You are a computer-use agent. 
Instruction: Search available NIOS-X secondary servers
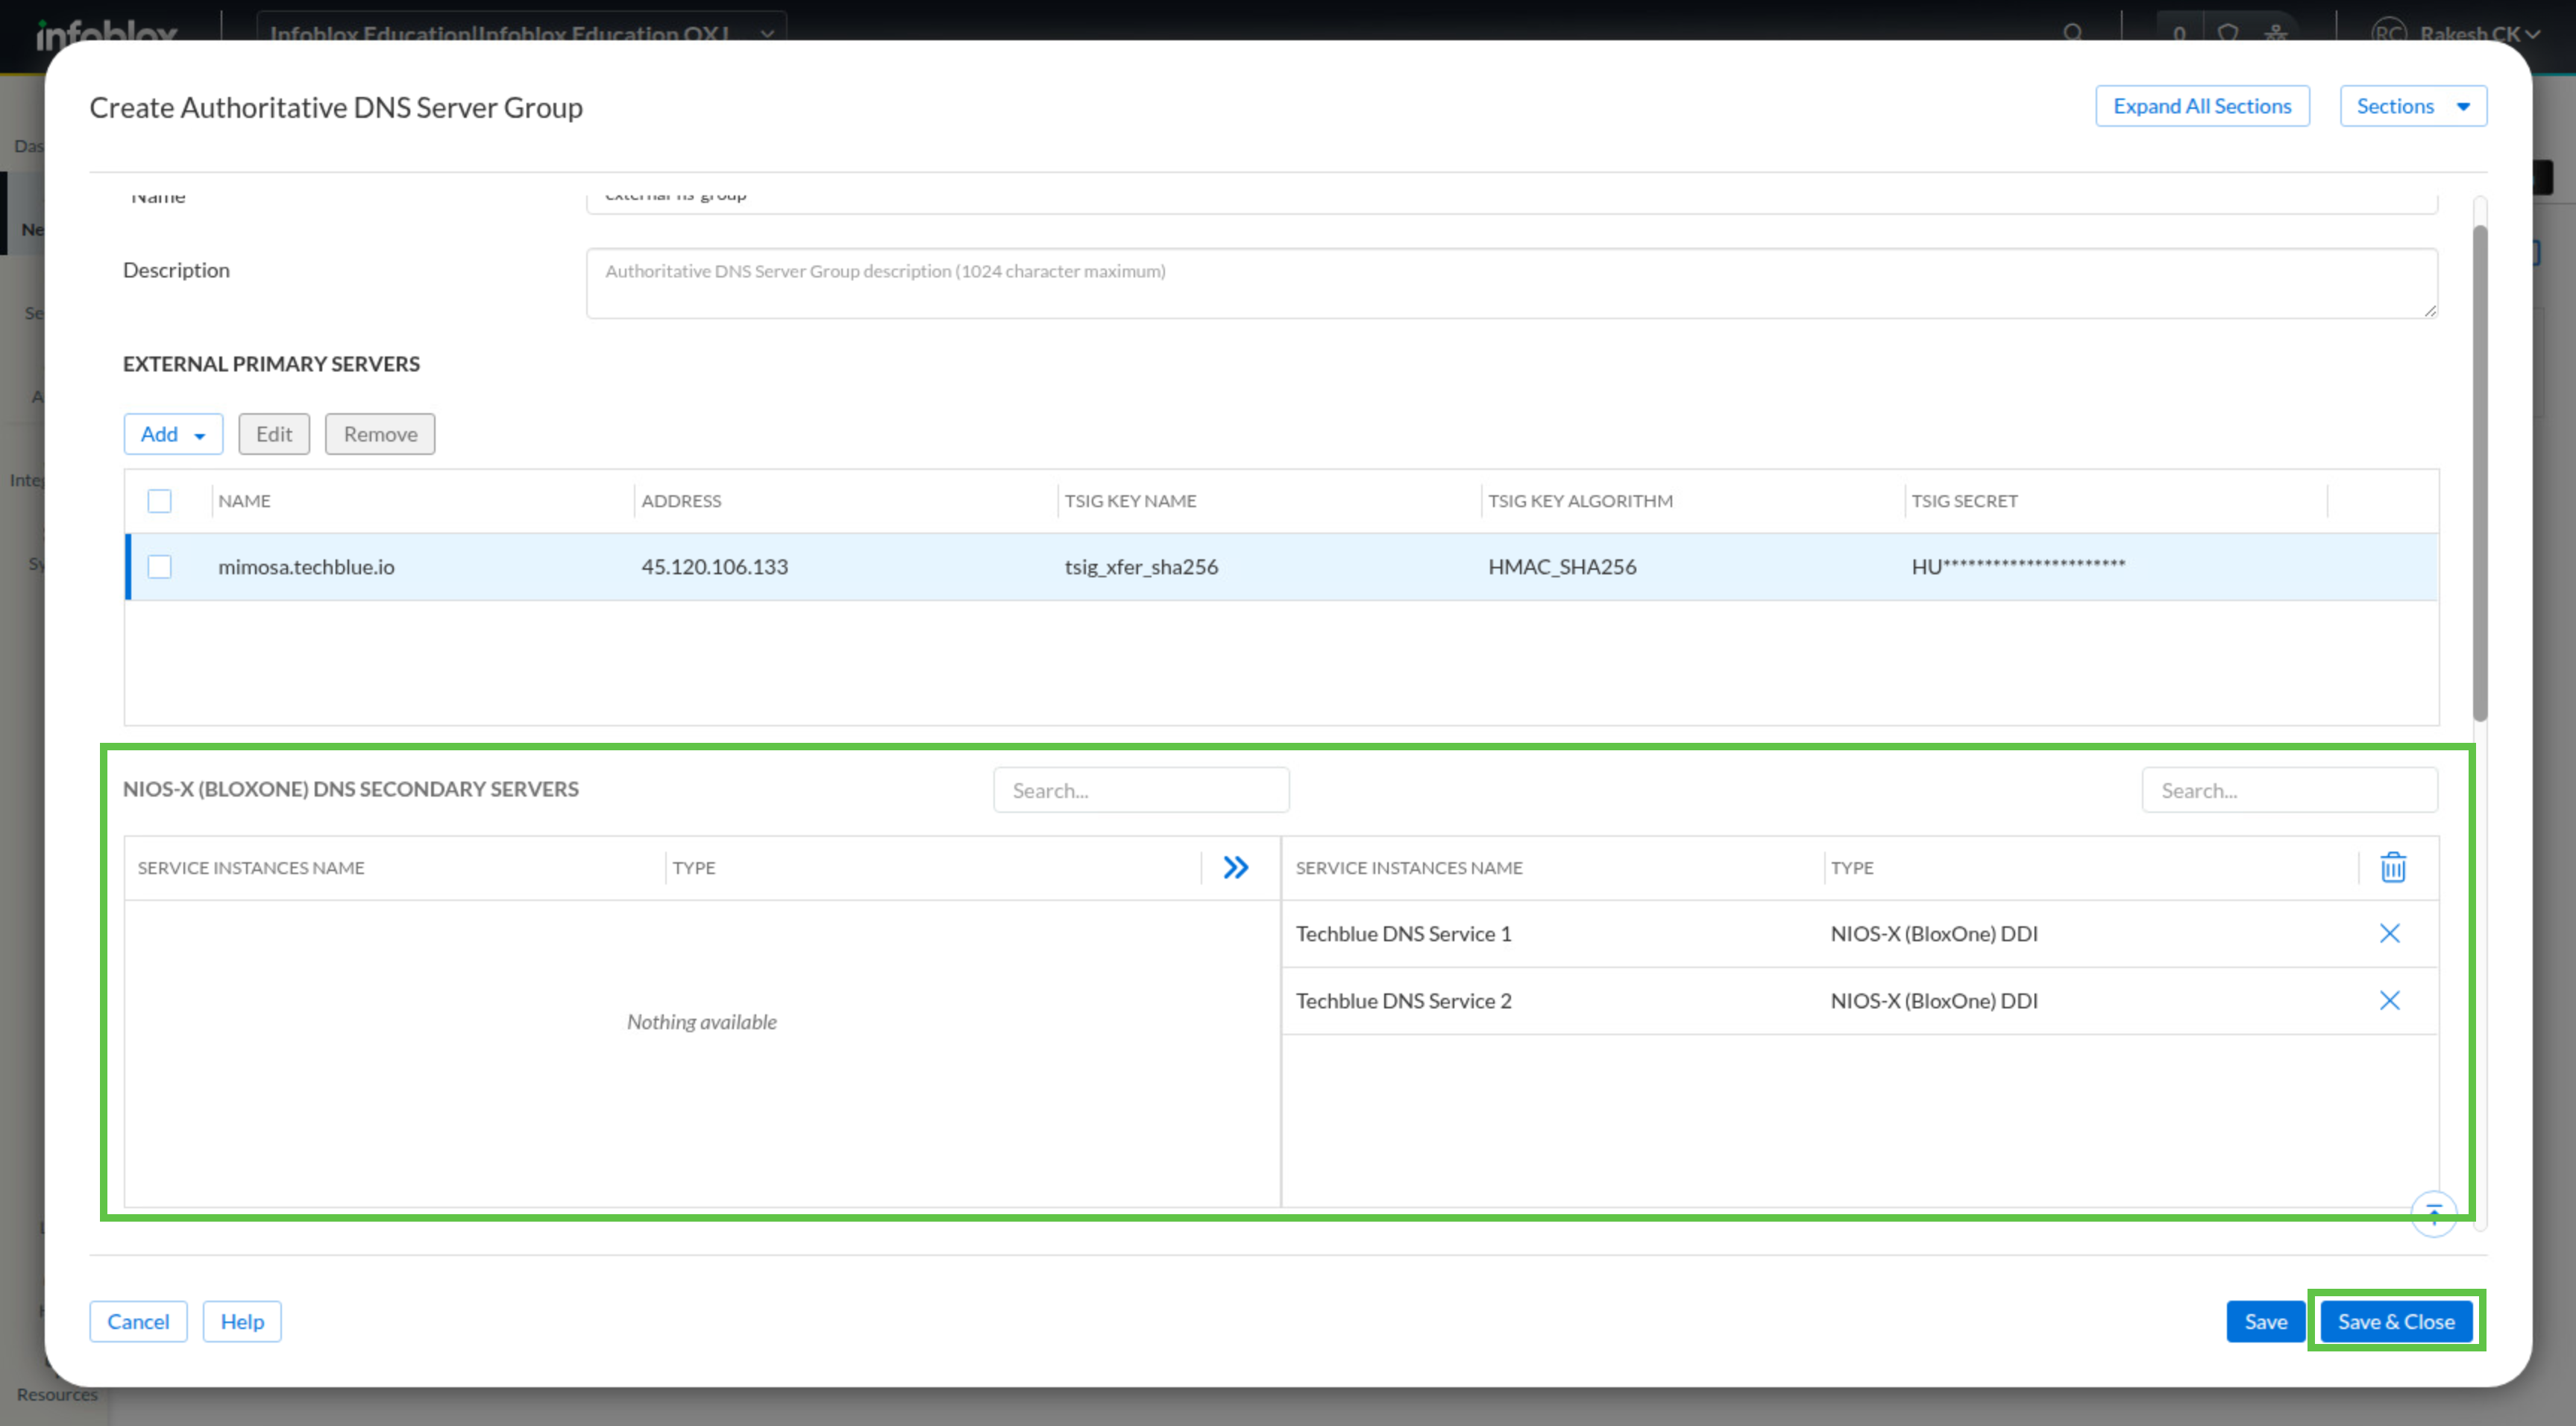click(1141, 790)
